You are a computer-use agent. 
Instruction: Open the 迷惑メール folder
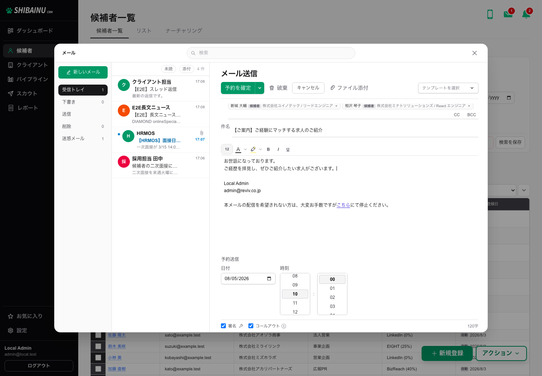83,139
